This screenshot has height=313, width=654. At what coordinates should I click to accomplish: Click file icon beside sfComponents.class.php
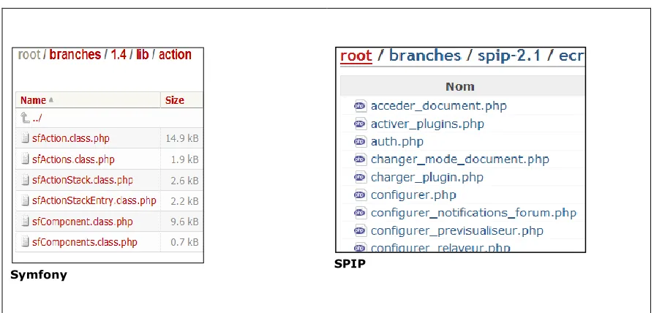25,242
